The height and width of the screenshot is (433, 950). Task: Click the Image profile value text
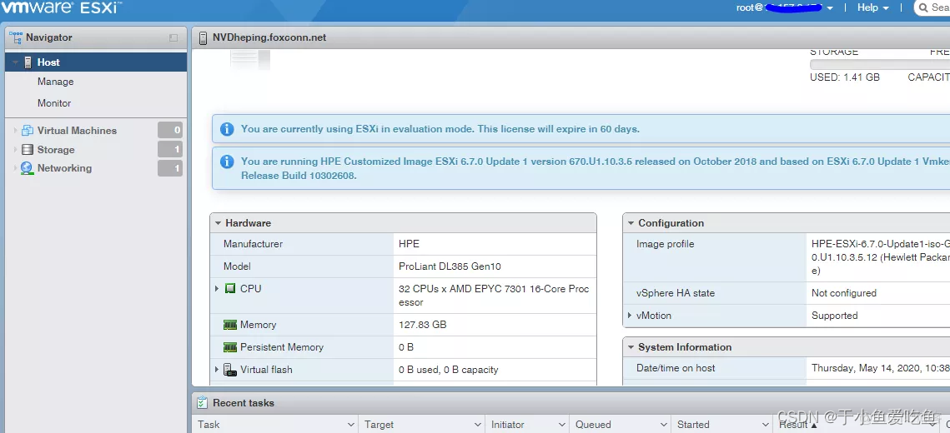tap(880, 257)
